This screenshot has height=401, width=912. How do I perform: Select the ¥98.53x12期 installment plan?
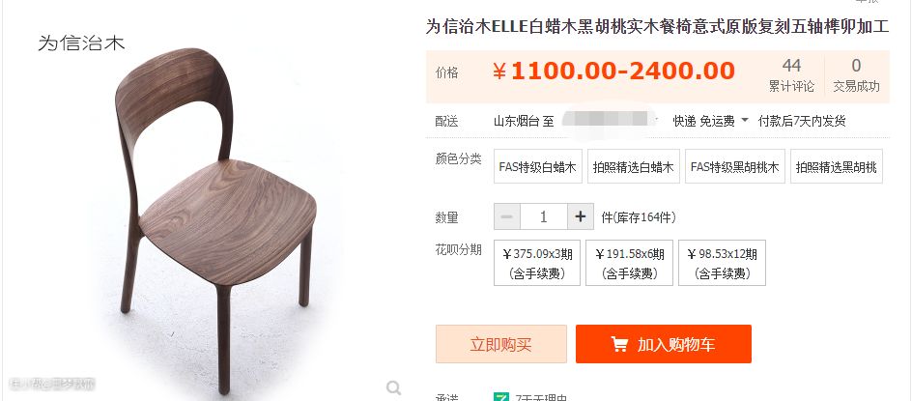coord(722,263)
